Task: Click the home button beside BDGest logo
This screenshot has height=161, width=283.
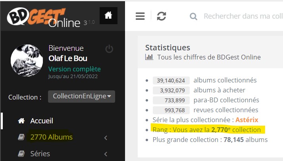Action: pyautogui.click(x=108, y=15)
